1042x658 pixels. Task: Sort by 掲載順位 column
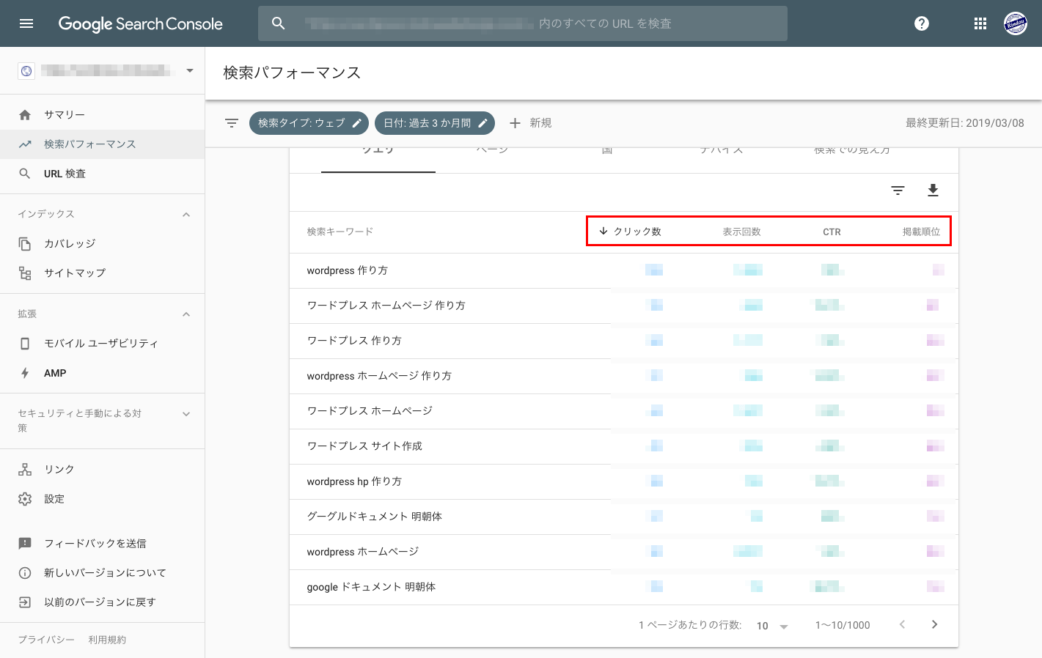[921, 232]
